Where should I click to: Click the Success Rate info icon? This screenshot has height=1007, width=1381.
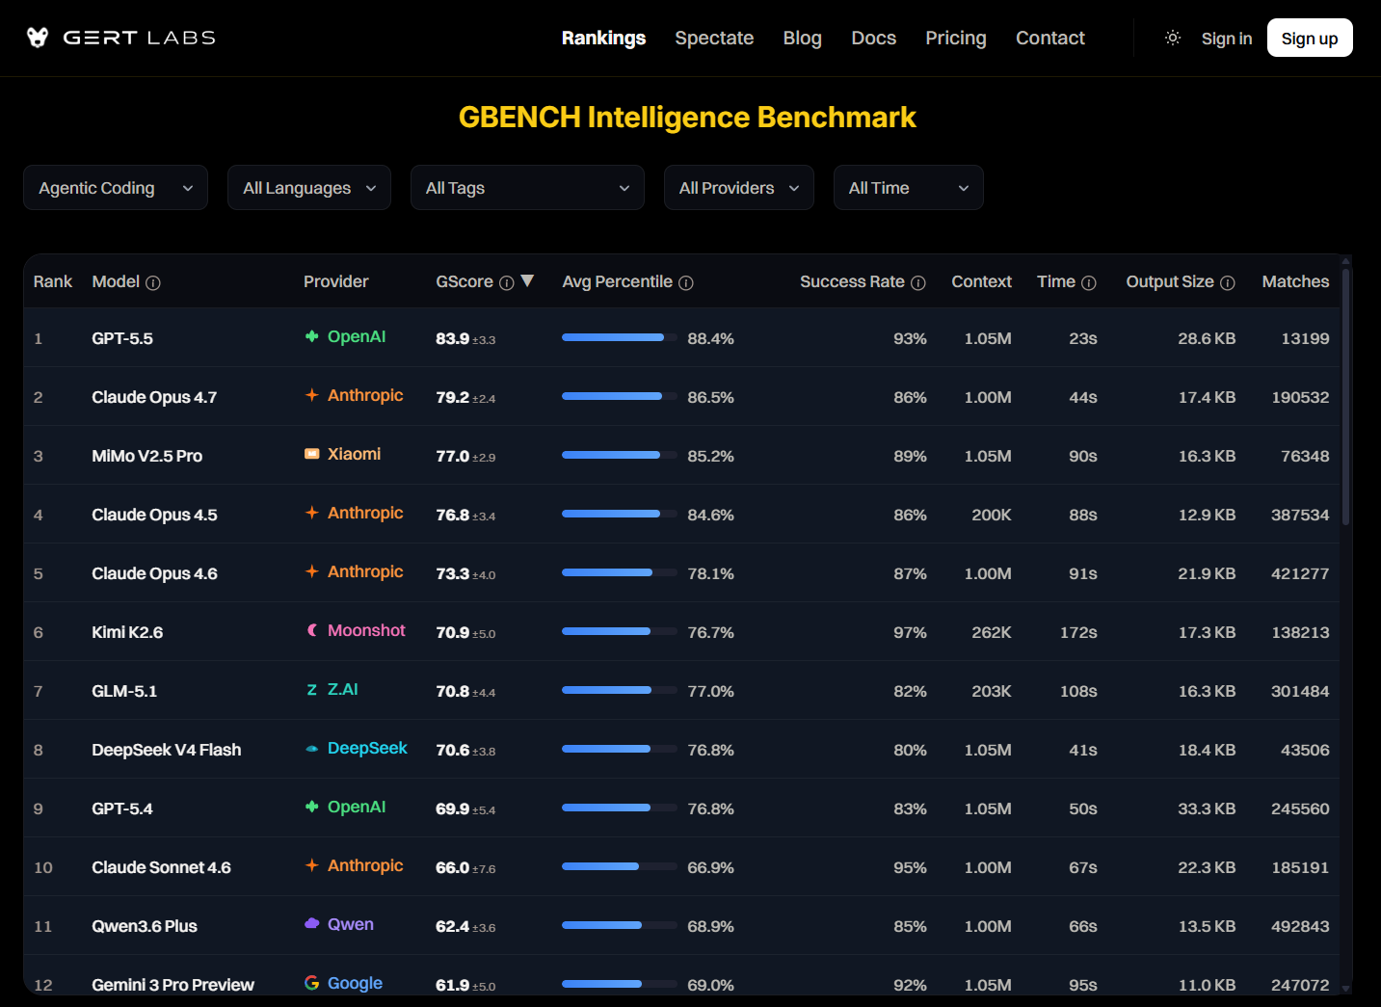pos(918,282)
